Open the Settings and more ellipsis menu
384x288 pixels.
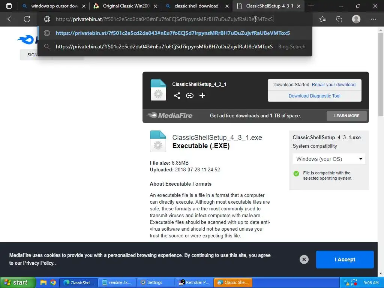373,19
